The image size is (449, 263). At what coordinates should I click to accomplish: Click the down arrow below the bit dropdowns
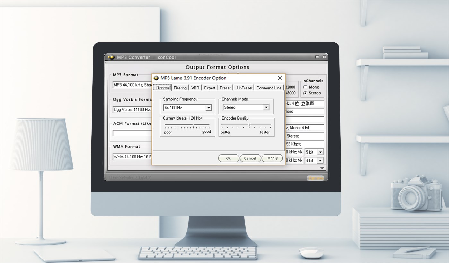[322, 168]
